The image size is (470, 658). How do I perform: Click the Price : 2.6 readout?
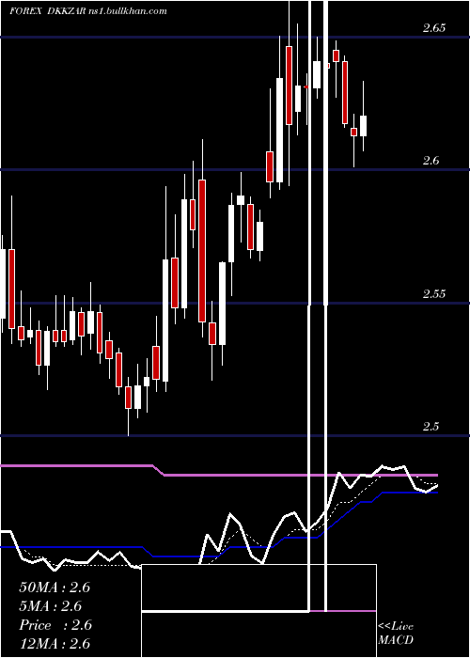[x=55, y=625]
